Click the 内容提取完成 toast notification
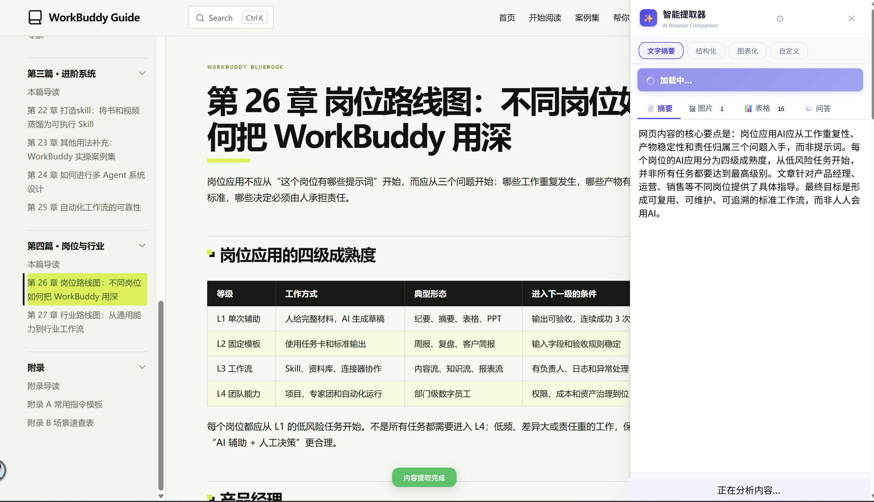This screenshot has width=874, height=502. (x=424, y=478)
